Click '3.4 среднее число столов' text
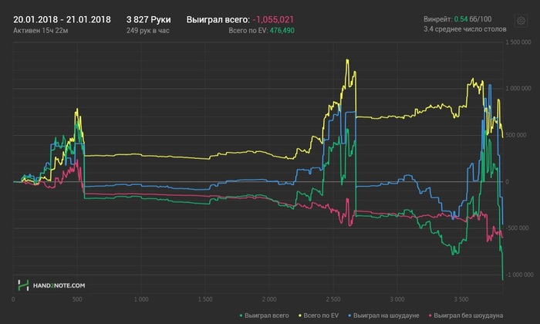 click(x=465, y=29)
